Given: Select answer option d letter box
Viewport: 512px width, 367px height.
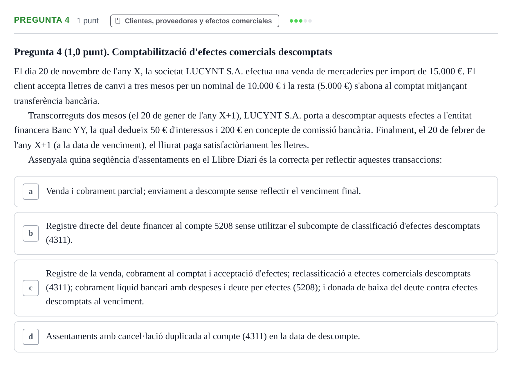Looking at the screenshot, I should point(31,337).
